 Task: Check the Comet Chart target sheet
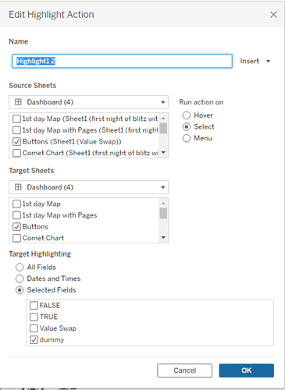point(16,238)
